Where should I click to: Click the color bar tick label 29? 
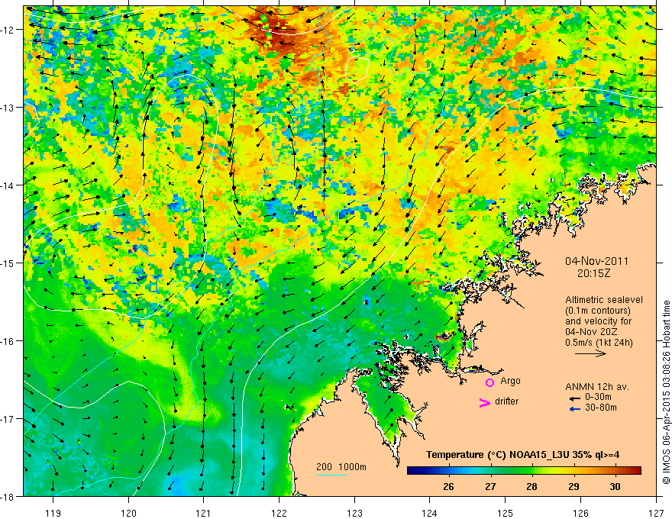coord(573,487)
